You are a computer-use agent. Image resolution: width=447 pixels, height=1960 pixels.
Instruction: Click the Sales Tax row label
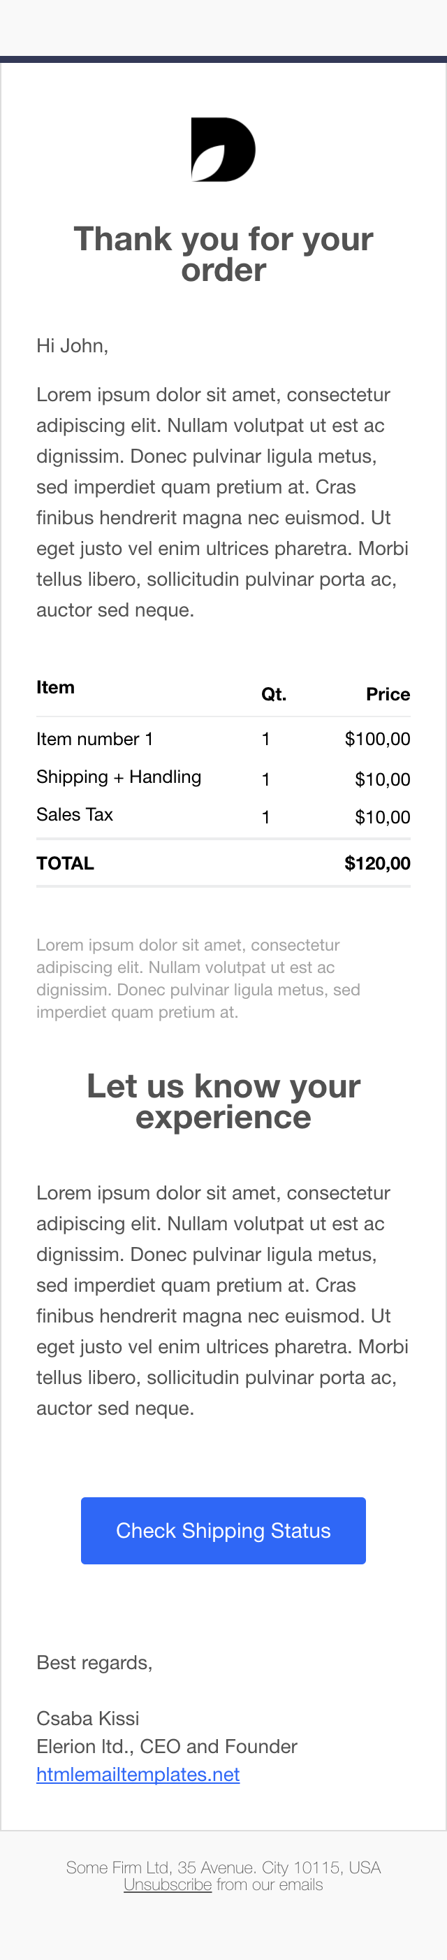[x=75, y=815]
